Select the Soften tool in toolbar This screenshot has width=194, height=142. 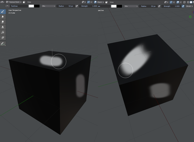point(3,17)
